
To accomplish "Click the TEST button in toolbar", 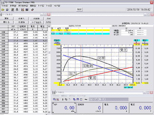I will 79,10.
